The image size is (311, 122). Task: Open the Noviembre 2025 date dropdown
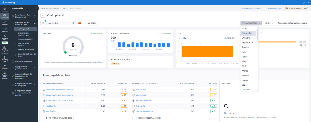click(251, 23)
